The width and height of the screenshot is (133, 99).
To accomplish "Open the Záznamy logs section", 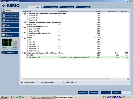I will (10, 35).
